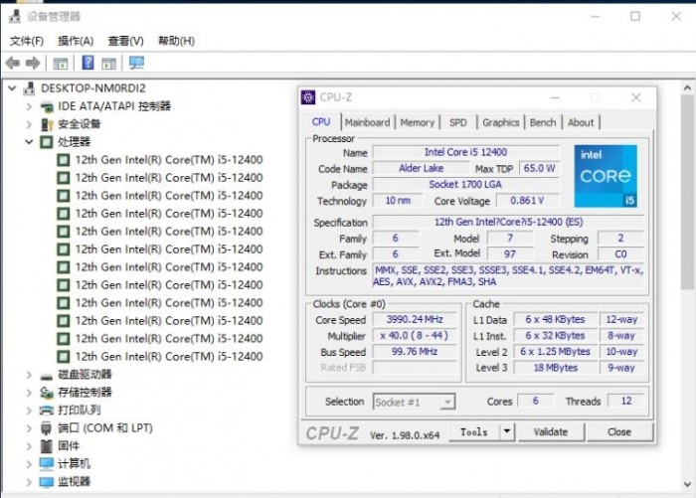Switch to the Graphics tab in CPU-Z
696x498 pixels.
500,122
